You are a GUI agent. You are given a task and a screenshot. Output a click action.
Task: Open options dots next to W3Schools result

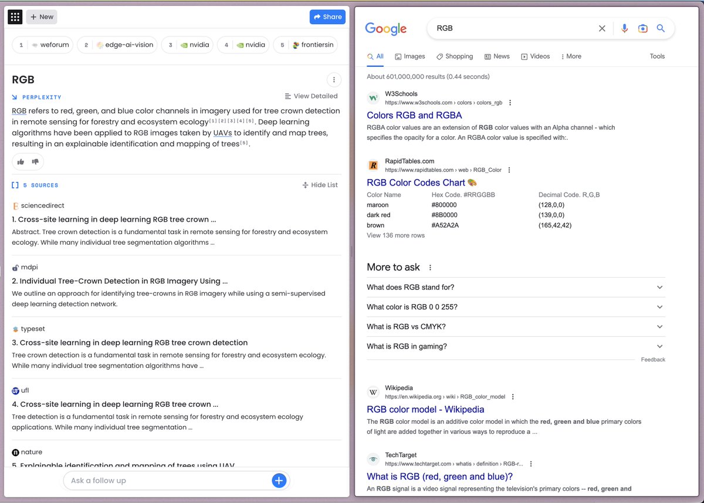point(510,103)
